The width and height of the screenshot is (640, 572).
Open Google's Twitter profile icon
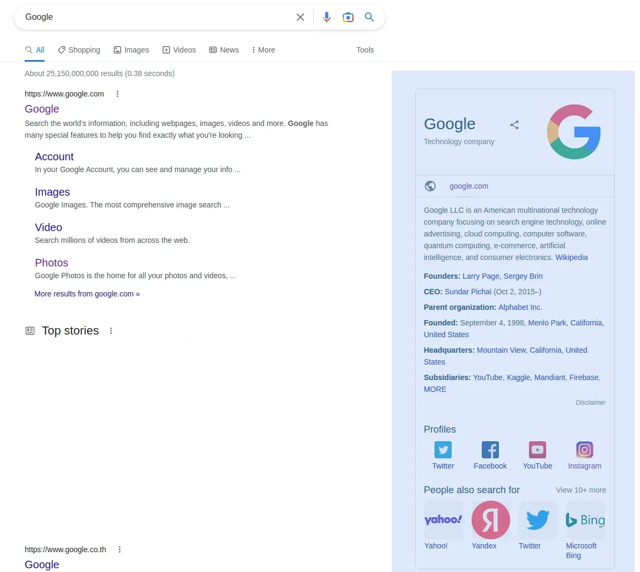[443, 450]
